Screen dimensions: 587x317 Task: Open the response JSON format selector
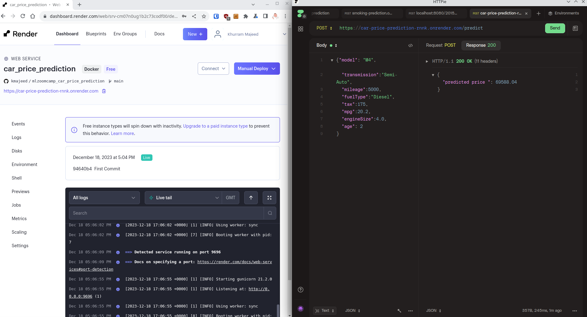pos(434,311)
